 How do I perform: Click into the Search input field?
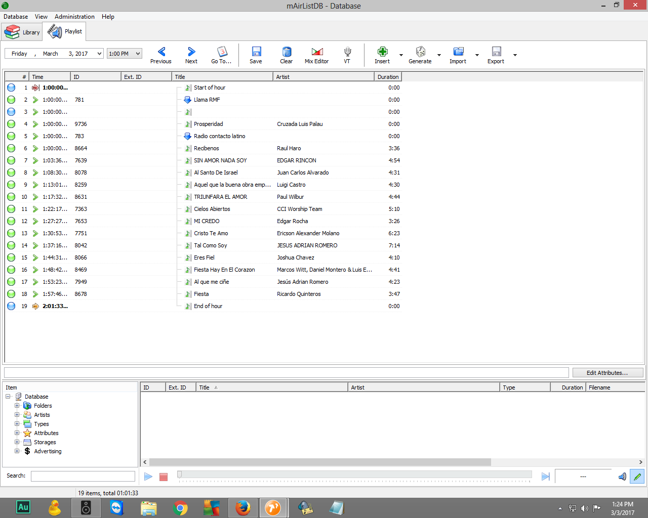[x=83, y=476]
